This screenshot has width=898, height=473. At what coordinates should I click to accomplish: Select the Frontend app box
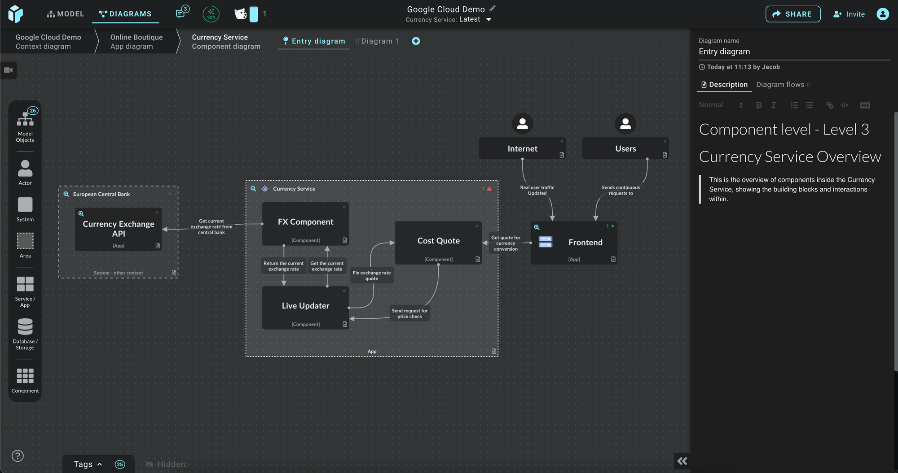(574, 243)
